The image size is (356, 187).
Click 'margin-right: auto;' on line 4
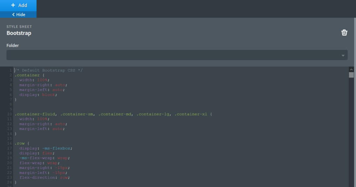(x=43, y=85)
